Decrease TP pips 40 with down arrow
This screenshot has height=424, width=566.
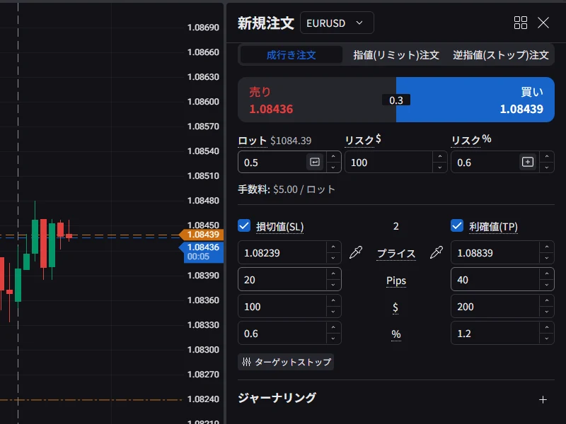(x=547, y=285)
